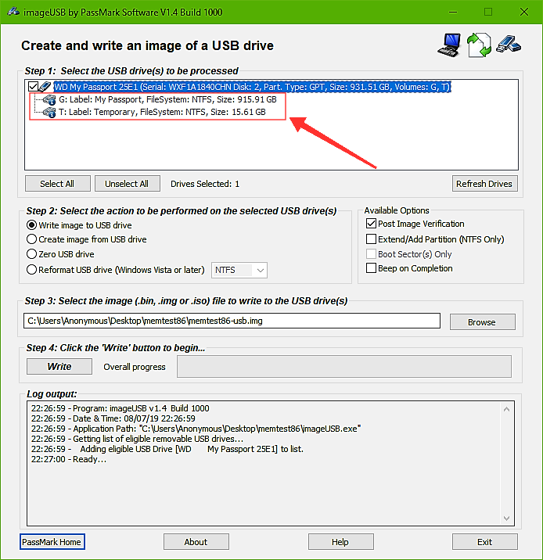Viewport: 543px width, 560px height.
Task: Click the T: volume drive icon
Action: coord(49,112)
